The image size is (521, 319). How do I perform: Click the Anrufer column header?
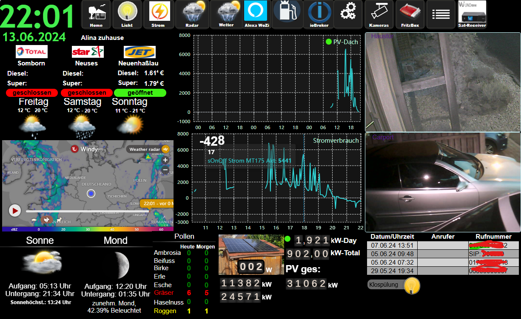(443, 237)
